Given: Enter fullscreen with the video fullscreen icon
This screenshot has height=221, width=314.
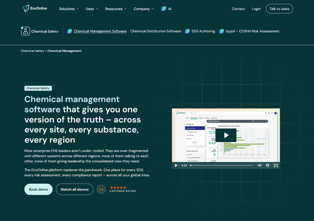Looking at the screenshot, I should pos(276,165).
